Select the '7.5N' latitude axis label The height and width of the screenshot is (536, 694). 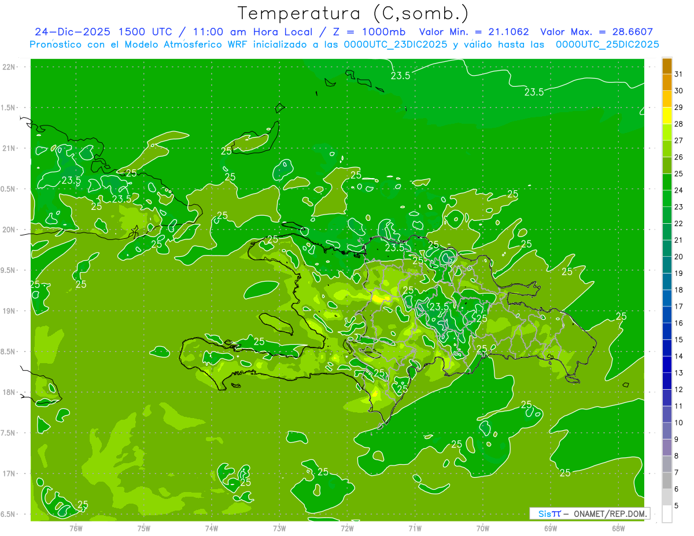[x=9, y=433]
